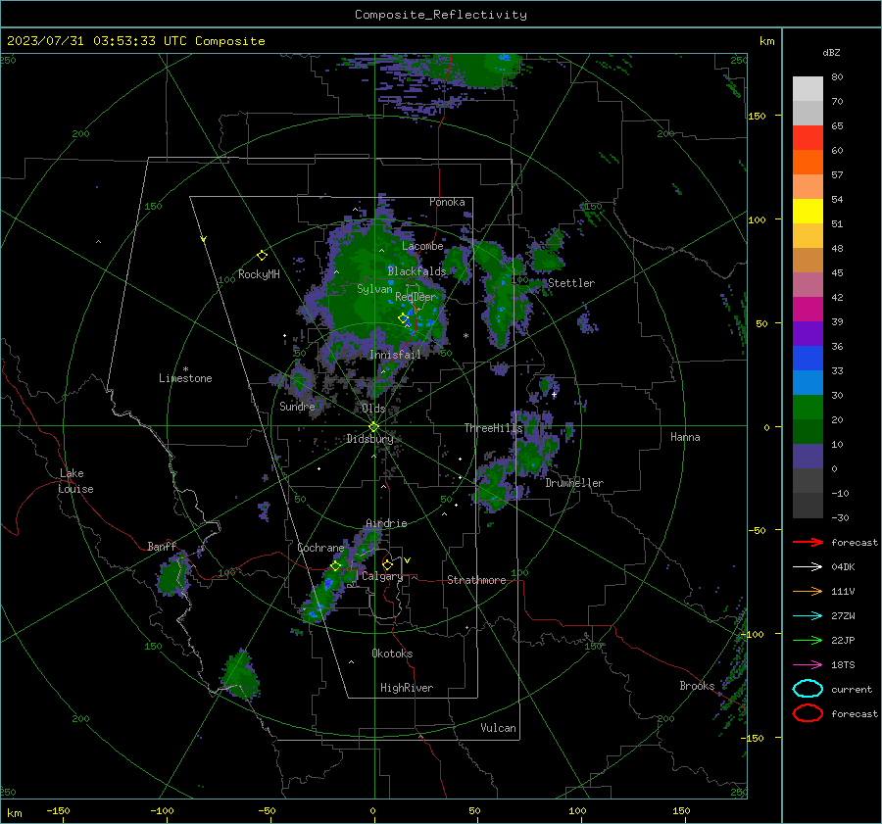The height and width of the screenshot is (824, 882).
Task: Click the orange 111V arrow in the legend
Action: 808,591
